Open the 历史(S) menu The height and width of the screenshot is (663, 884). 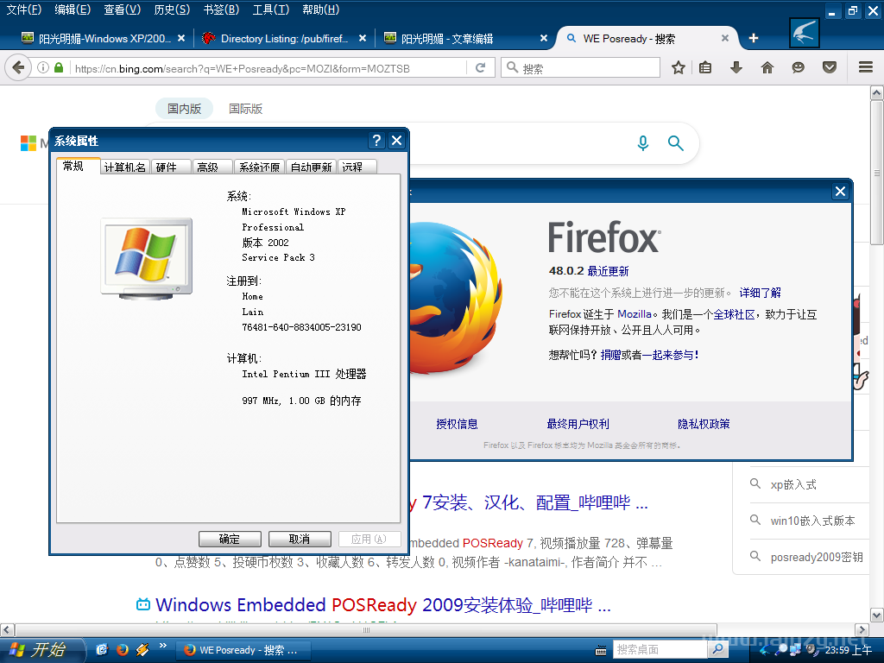pyautogui.click(x=172, y=9)
